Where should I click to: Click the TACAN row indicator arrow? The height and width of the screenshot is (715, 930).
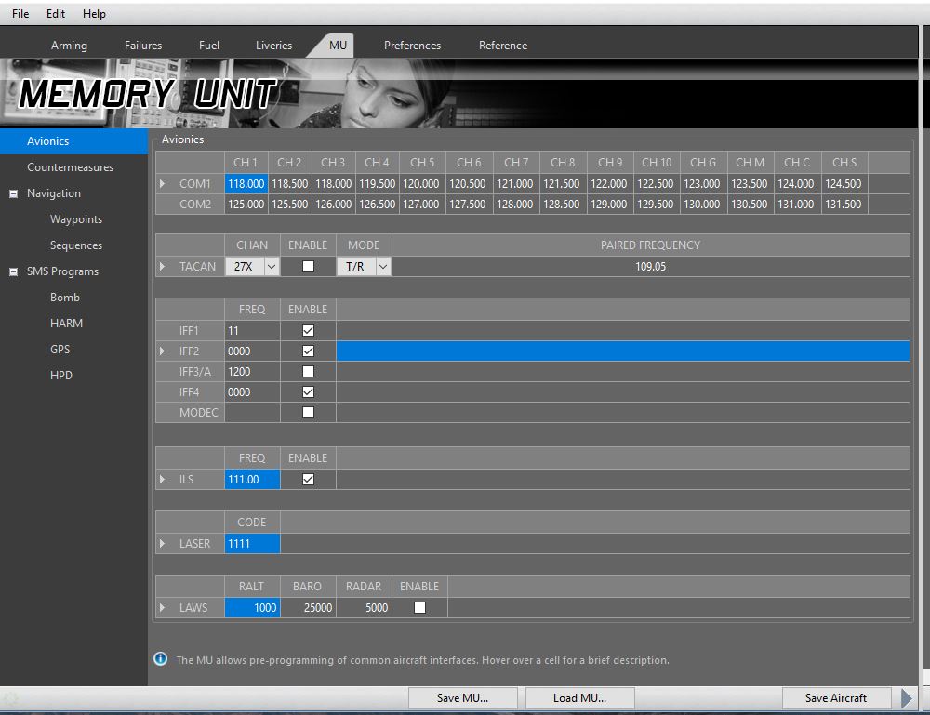coord(163,267)
